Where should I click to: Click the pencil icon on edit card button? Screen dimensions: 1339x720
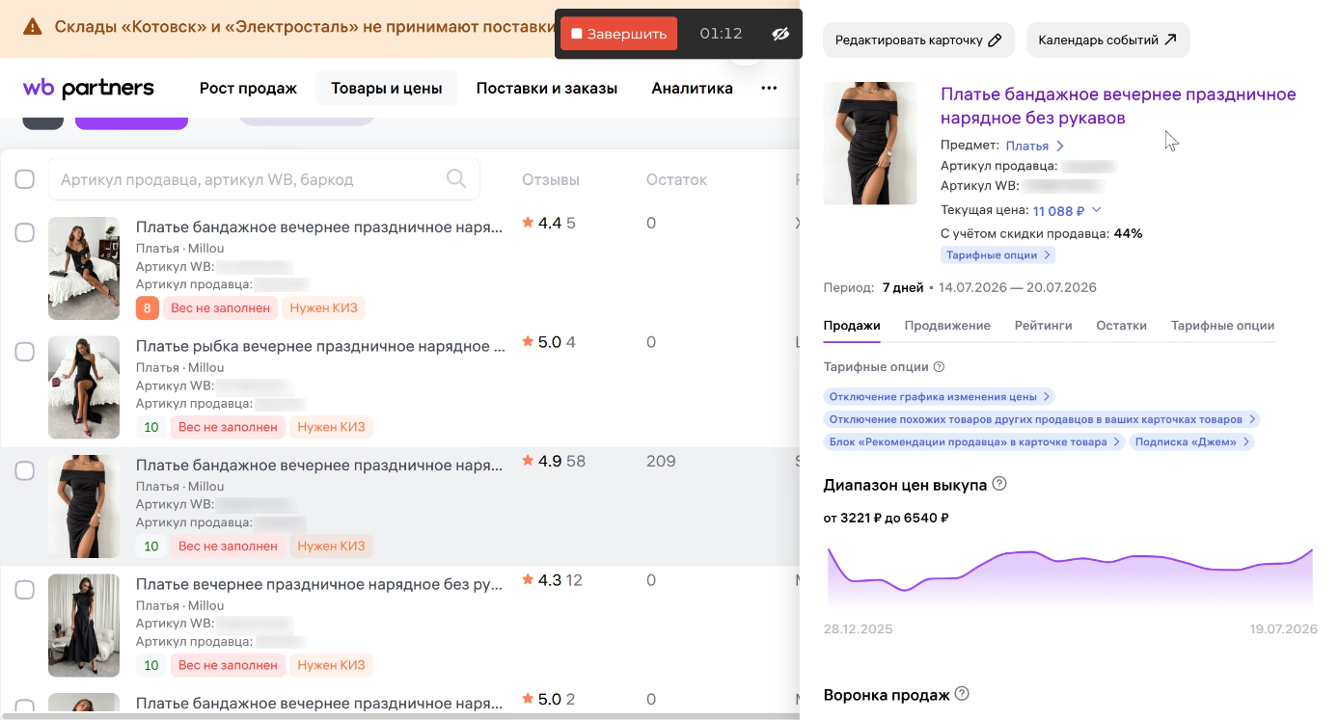996,40
